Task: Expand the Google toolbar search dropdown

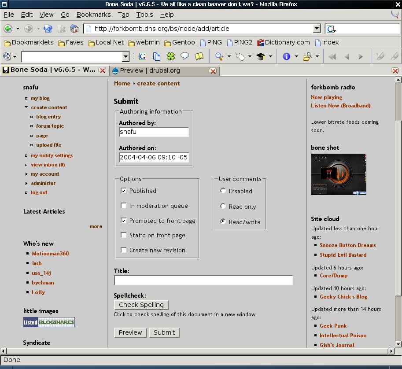Action: [x=125, y=56]
